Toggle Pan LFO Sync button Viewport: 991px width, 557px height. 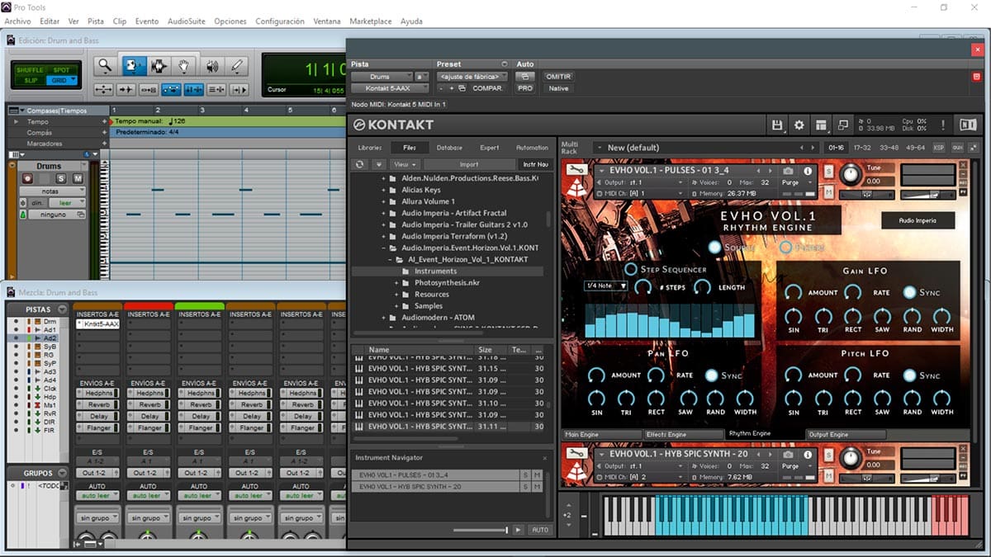[711, 375]
